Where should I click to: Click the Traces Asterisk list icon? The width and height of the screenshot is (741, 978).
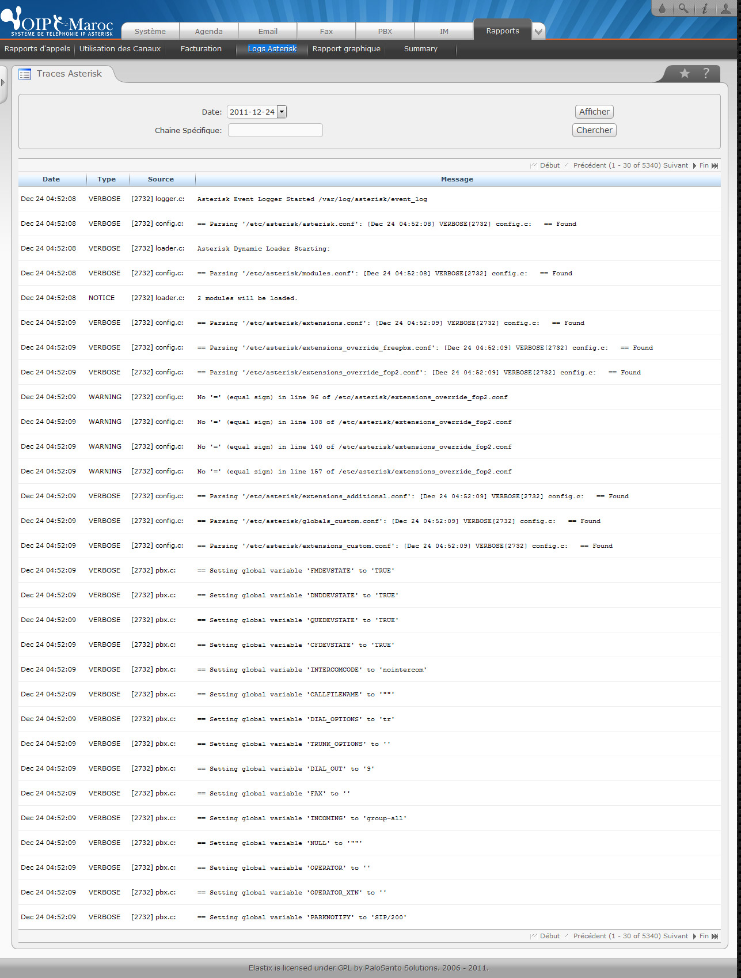coord(25,74)
